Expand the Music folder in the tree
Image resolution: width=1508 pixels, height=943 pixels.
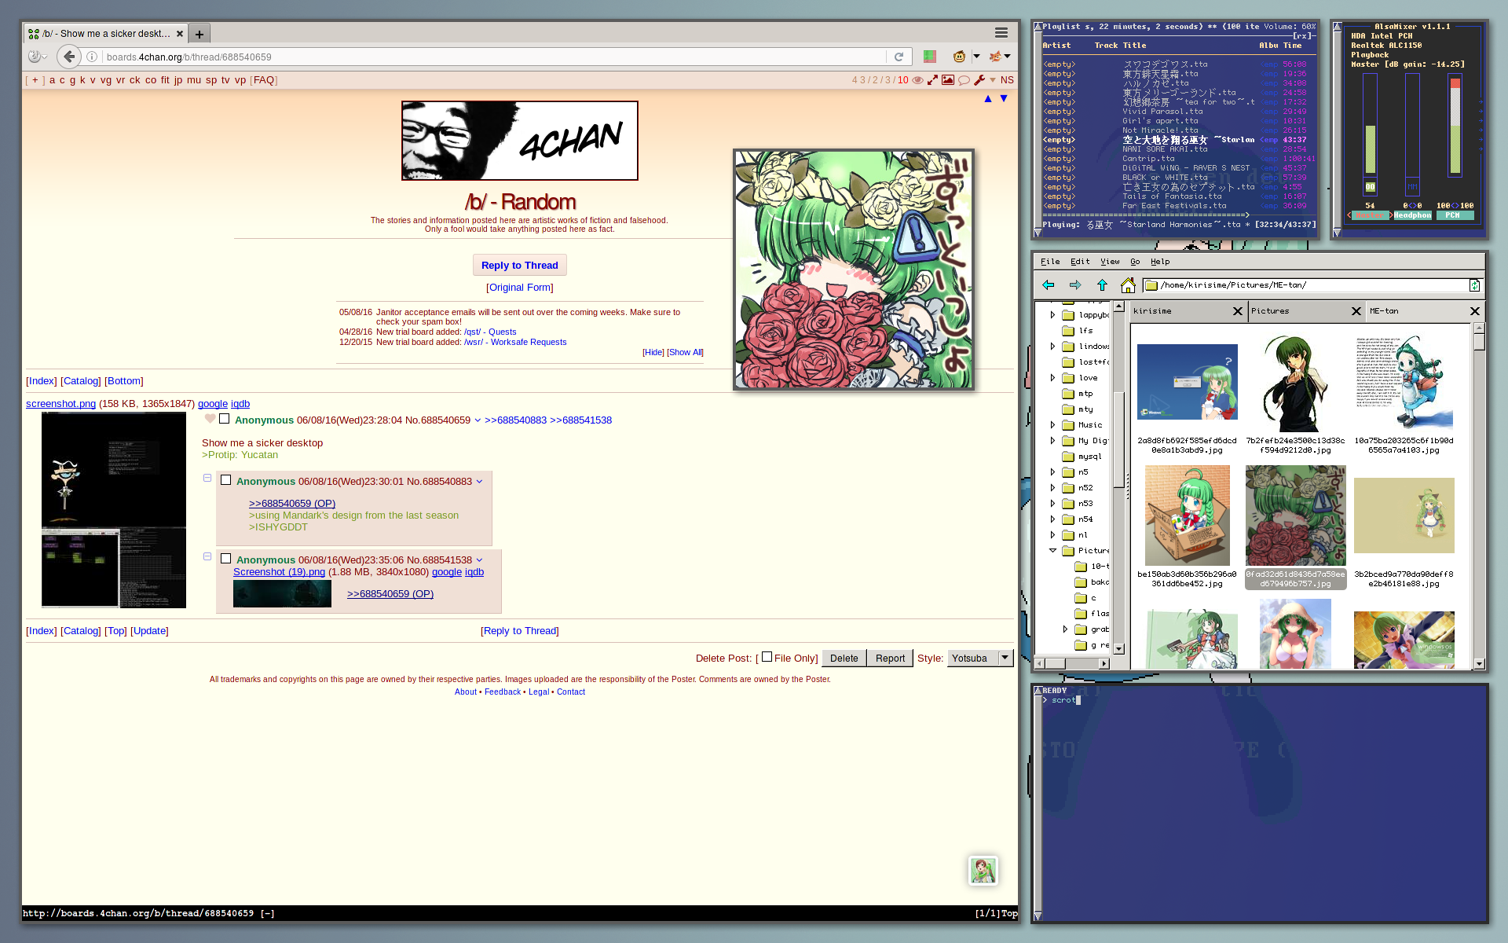1052,425
